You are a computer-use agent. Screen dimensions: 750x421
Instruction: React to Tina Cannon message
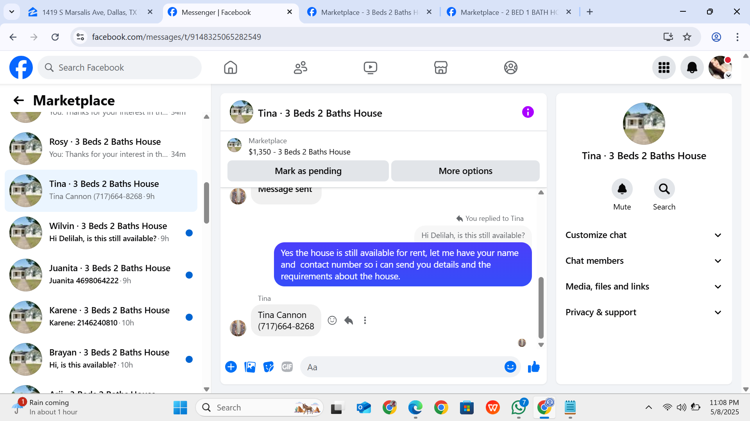tap(332, 320)
